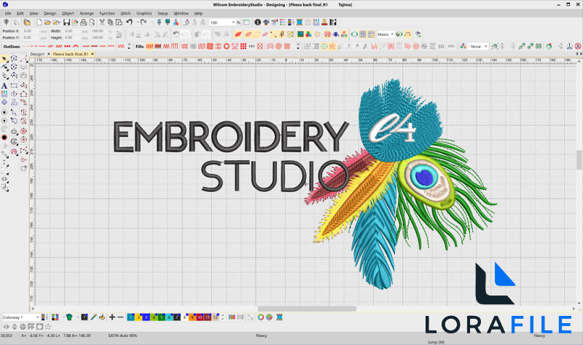Open Design Information with the i icon

pyautogui.click(x=257, y=23)
